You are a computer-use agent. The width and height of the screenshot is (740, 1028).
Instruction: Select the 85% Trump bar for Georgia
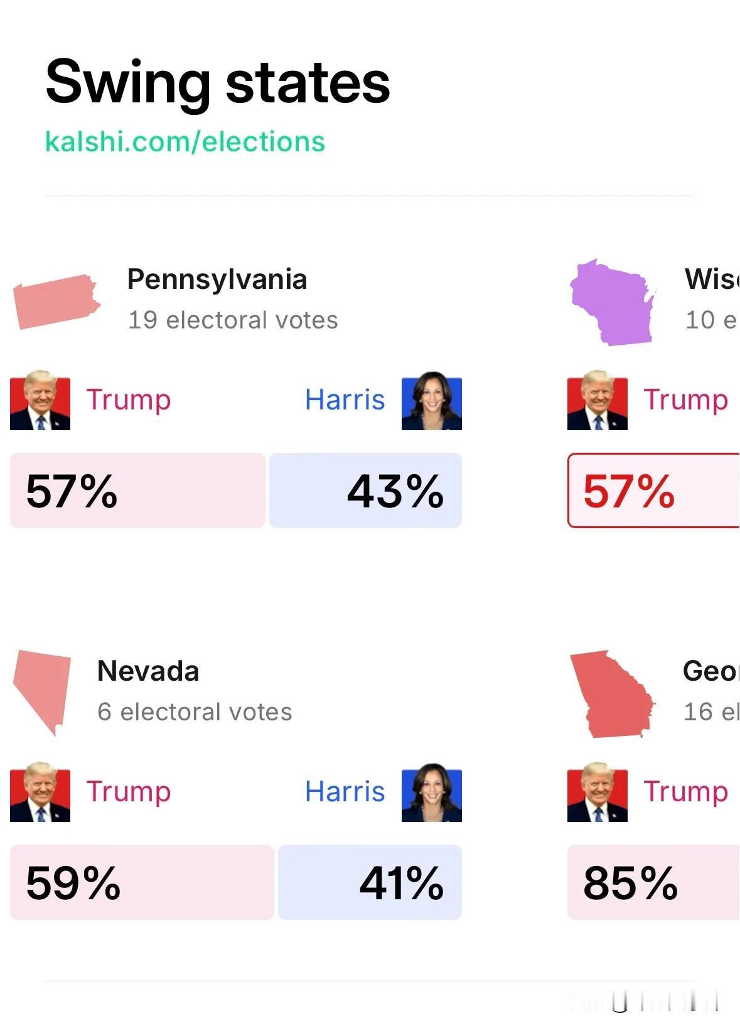point(653,882)
